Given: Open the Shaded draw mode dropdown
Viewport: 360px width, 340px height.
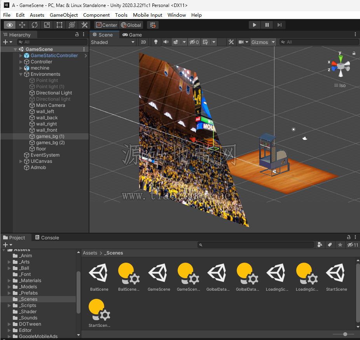Looking at the screenshot, I should pyautogui.click(x=113, y=42).
